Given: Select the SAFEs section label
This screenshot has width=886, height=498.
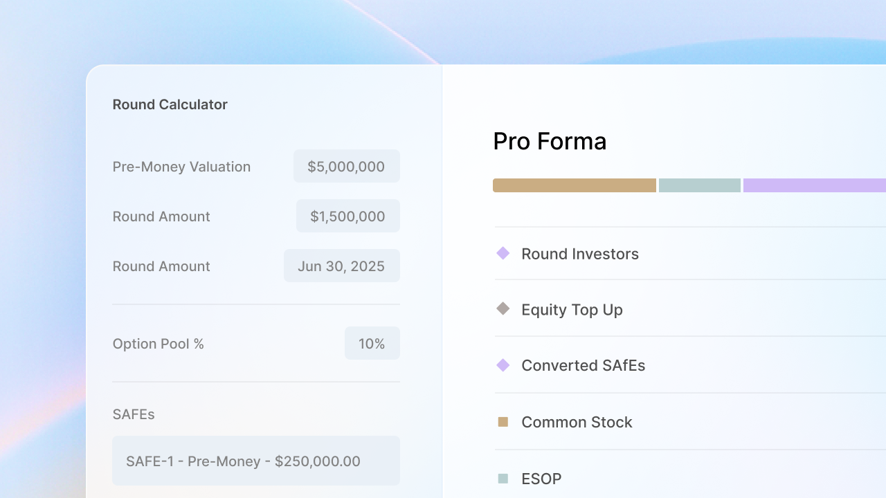Looking at the screenshot, I should [133, 414].
